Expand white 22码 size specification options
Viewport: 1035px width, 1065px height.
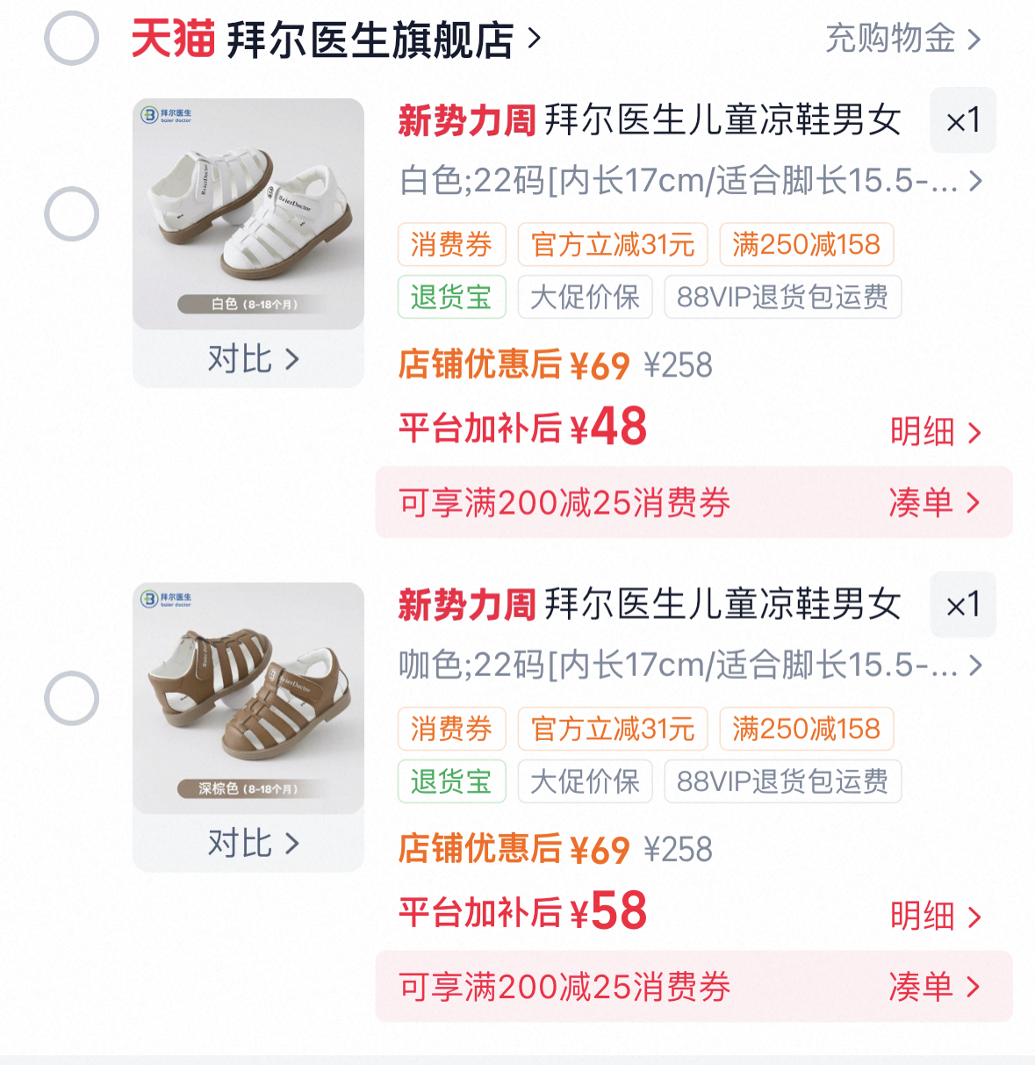690,181
